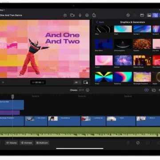
Task: Click the Multicam button below timeline
Action: click(42, 143)
